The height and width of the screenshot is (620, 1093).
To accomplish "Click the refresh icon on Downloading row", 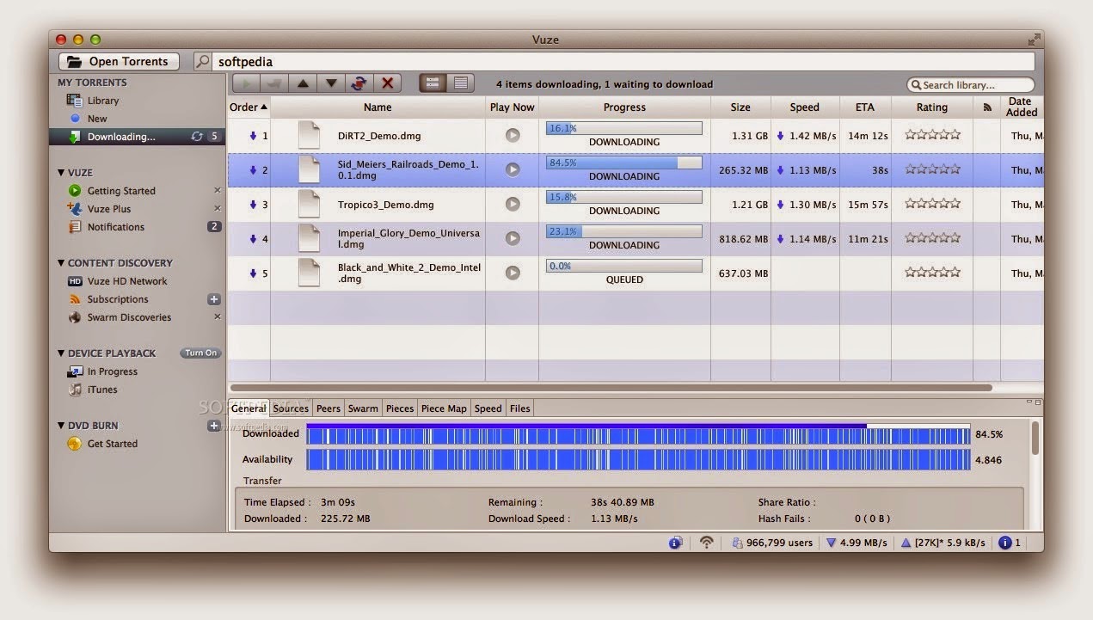I will (197, 137).
